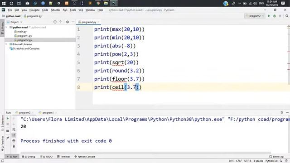Click the Locate/Scroll from Source target icon
This screenshot has height=163, width=290.
click(x=55, y=22)
